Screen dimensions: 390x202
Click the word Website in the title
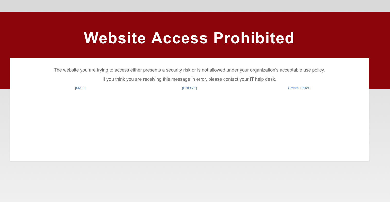(x=115, y=38)
